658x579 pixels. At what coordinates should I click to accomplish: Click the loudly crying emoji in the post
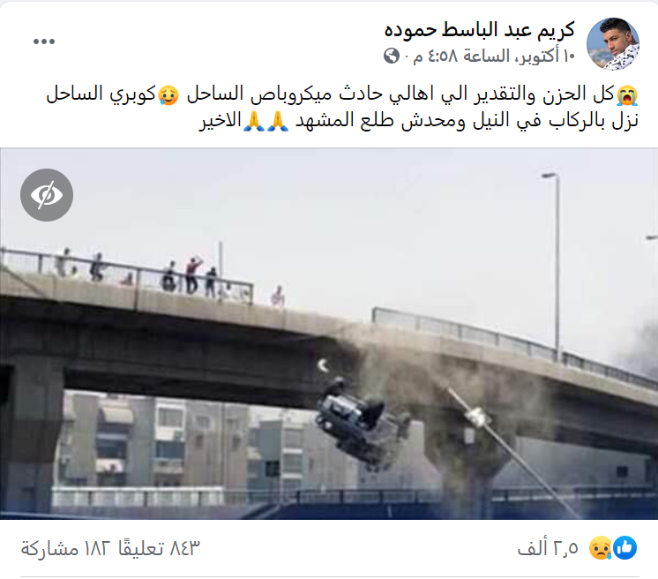click(627, 95)
